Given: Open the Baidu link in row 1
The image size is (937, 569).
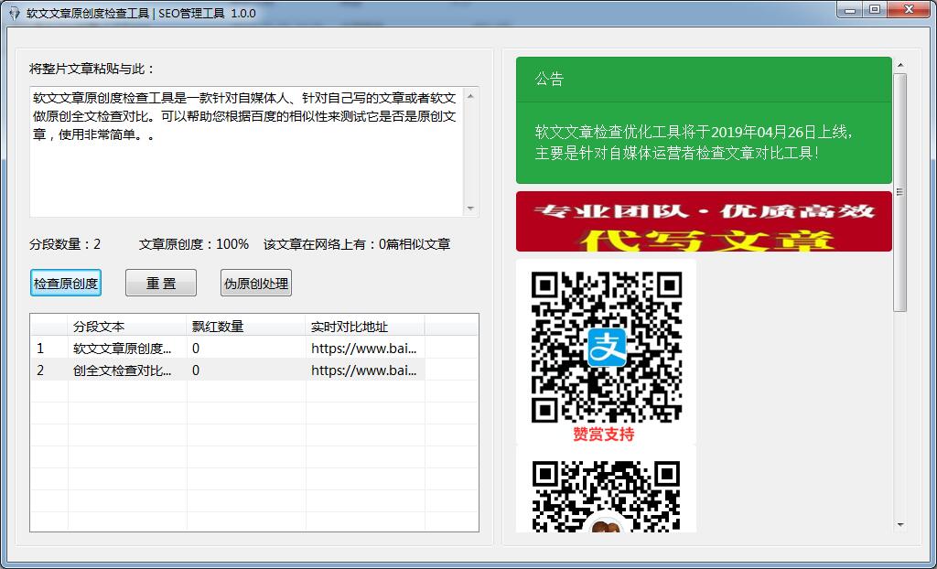Looking at the screenshot, I should [x=364, y=349].
